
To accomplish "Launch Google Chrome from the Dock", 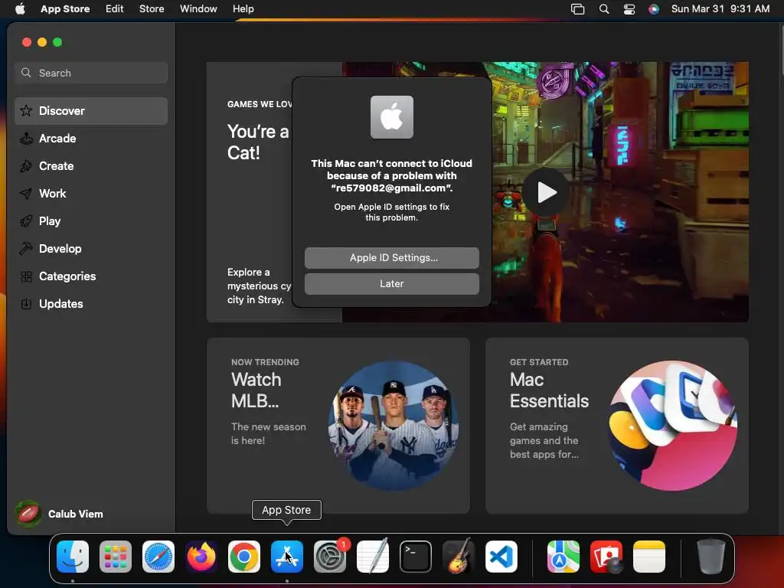I will (244, 557).
